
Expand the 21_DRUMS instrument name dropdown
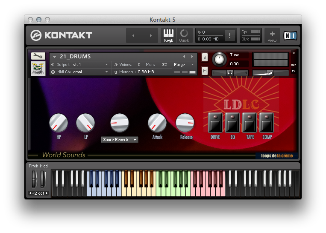(54, 57)
